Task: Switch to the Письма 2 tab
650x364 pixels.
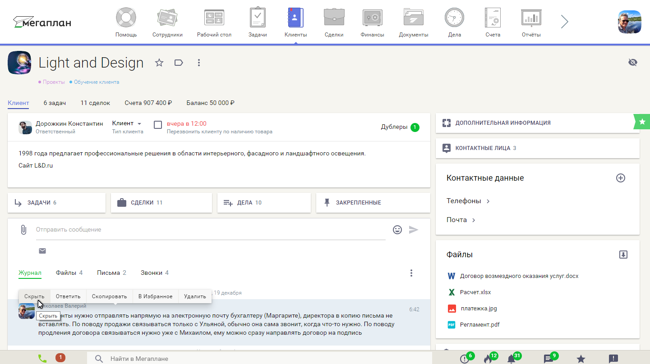Action: (111, 273)
